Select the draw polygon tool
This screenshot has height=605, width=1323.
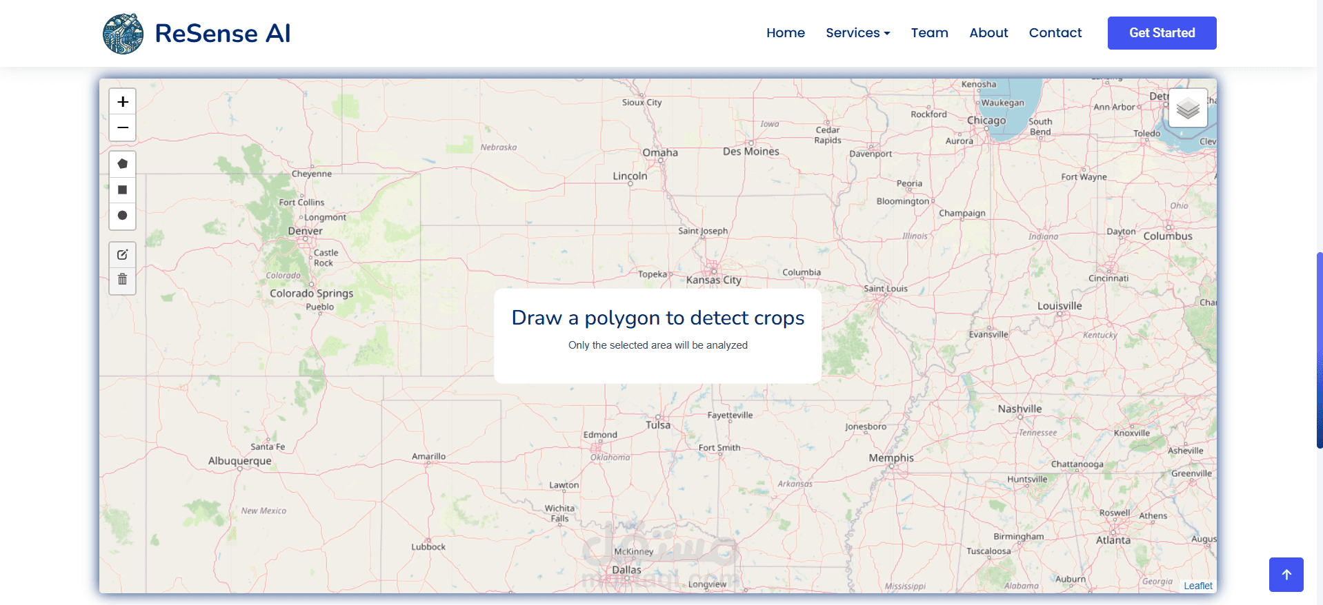coord(123,164)
